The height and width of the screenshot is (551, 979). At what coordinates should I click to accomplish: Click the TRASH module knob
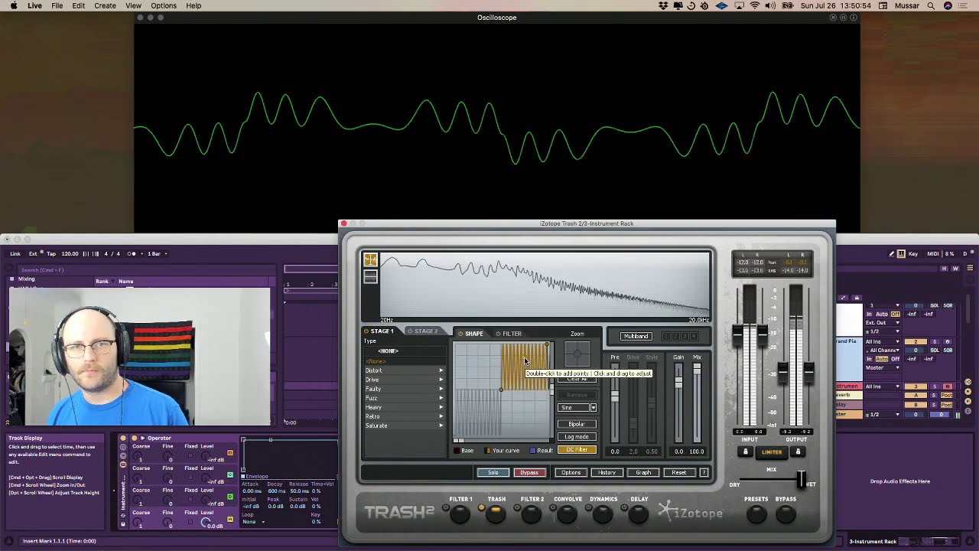[496, 514]
